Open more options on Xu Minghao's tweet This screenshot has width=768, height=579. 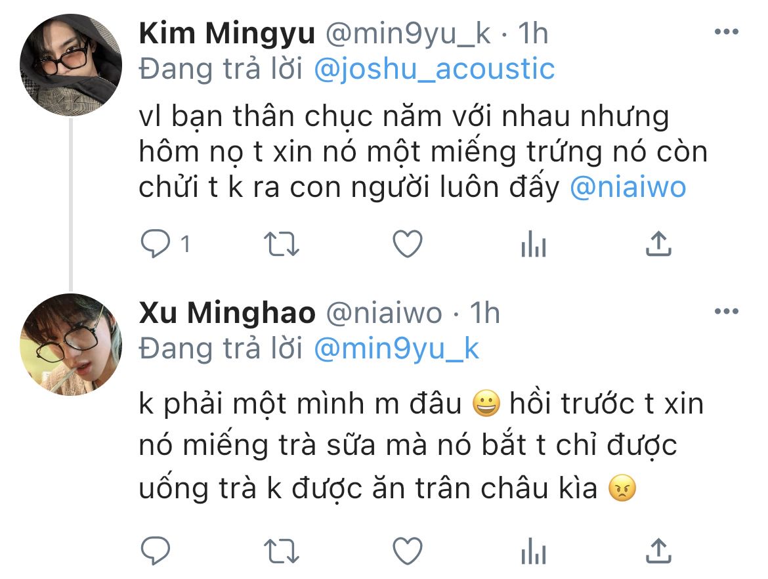[x=727, y=311]
